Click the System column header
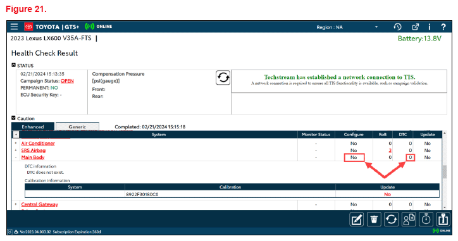 click(x=159, y=134)
